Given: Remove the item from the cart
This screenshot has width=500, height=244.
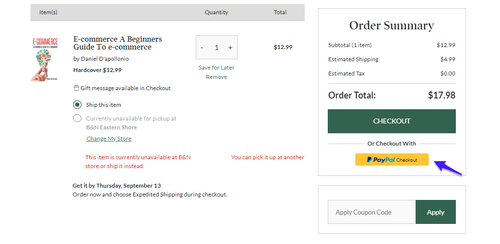Looking at the screenshot, I should 216,77.
